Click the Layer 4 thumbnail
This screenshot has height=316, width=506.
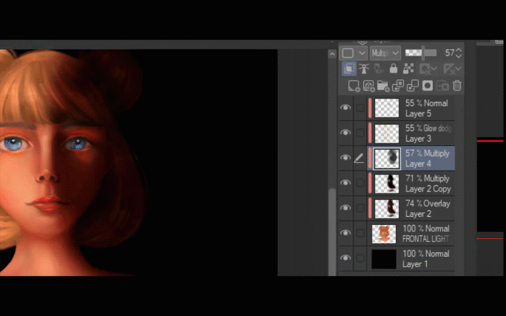click(386, 158)
